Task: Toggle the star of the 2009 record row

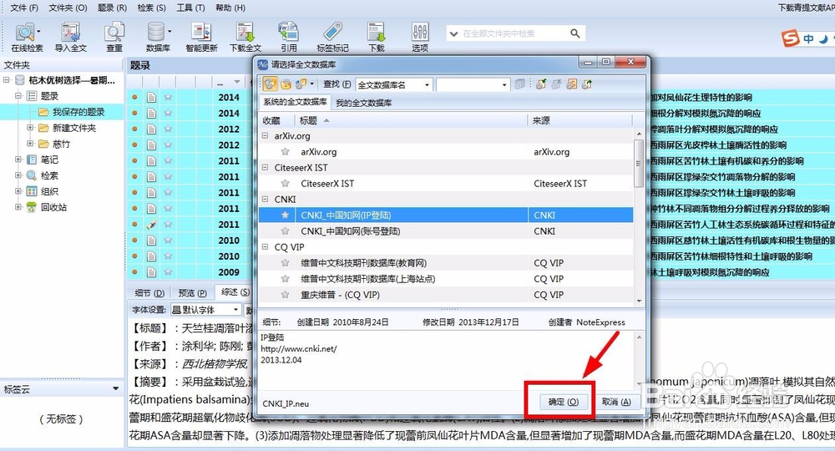Action: [169, 272]
